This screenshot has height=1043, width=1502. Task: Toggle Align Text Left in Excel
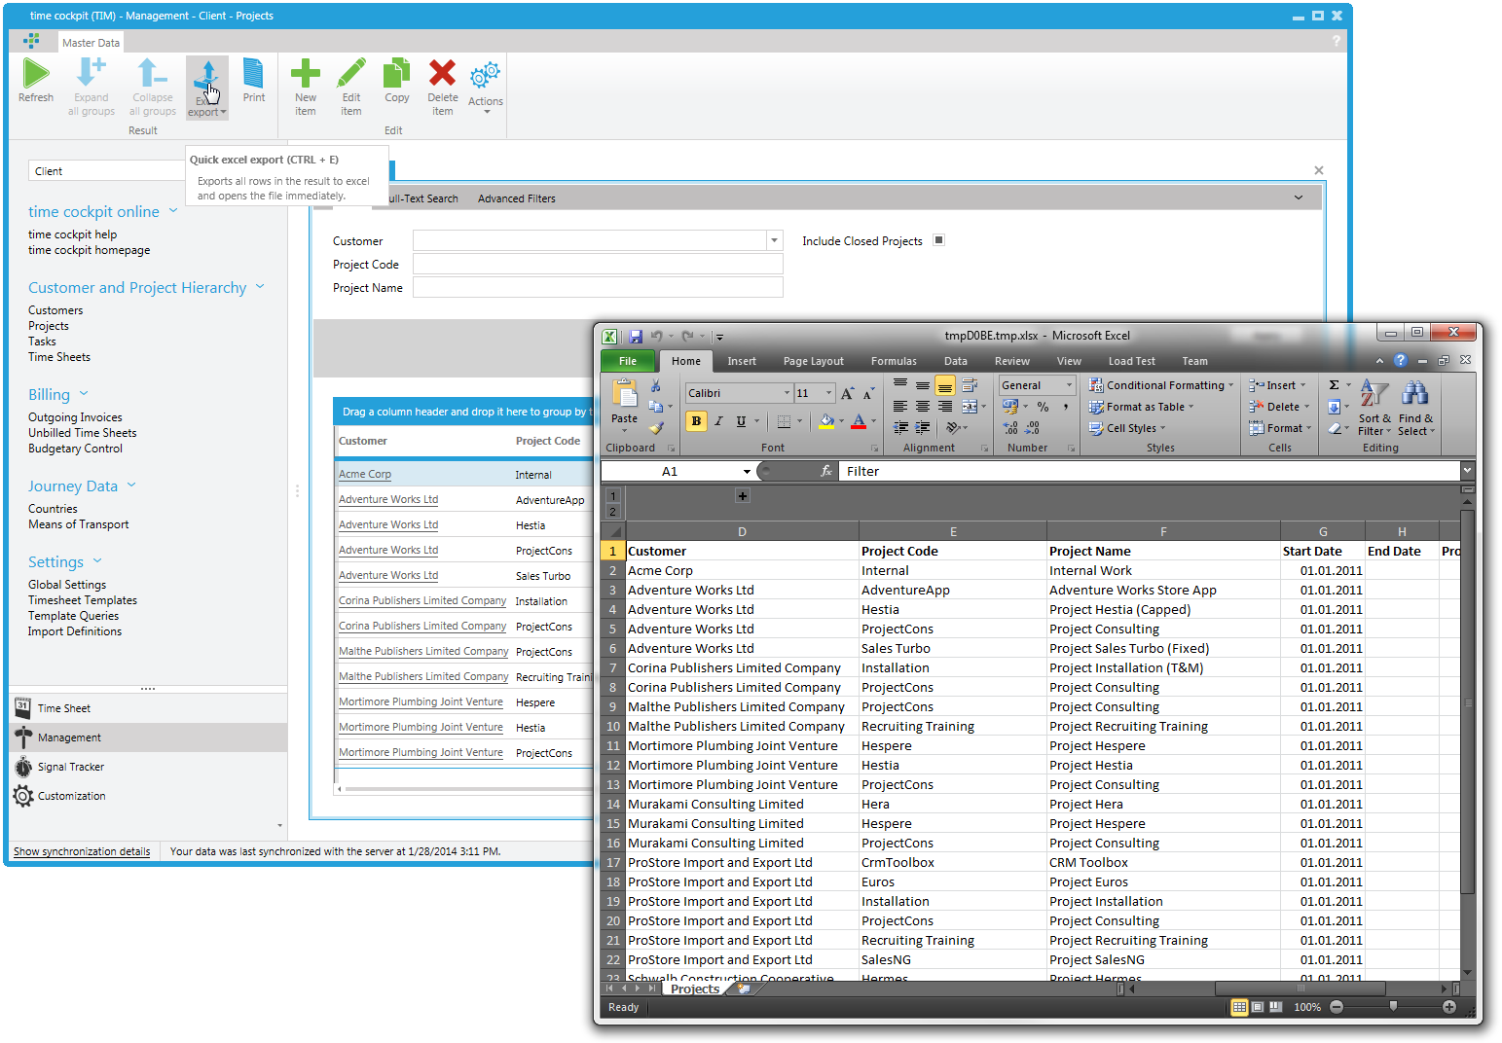pos(900,407)
